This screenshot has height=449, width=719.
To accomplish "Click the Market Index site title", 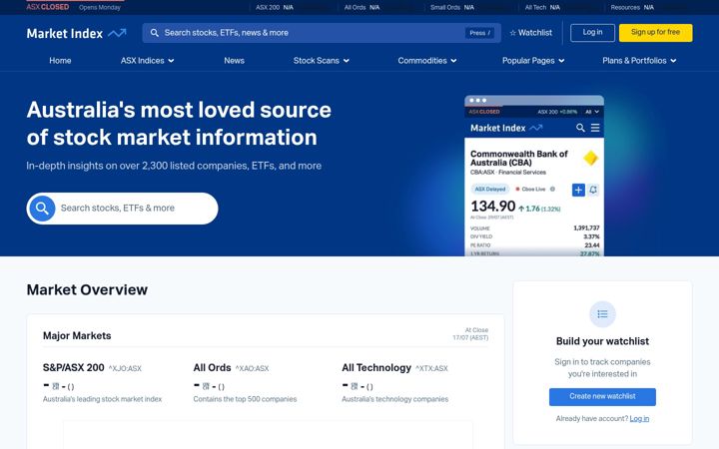I will (65, 34).
